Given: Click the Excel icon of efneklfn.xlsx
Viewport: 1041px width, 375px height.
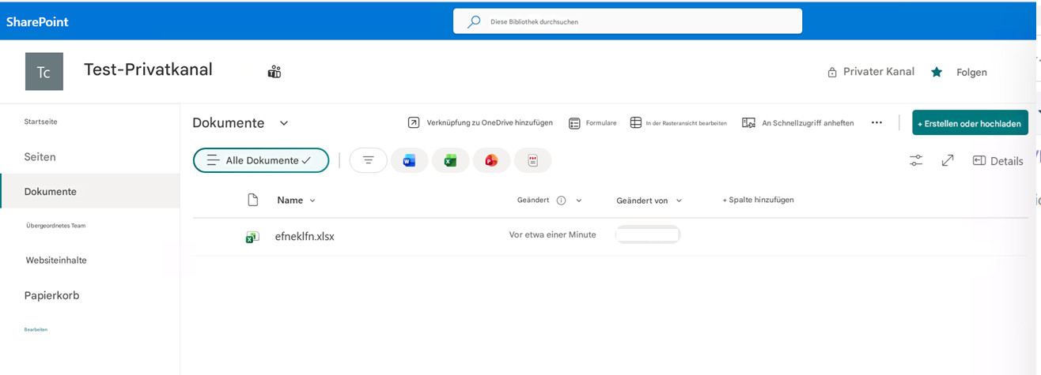Looking at the screenshot, I should click(x=252, y=237).
